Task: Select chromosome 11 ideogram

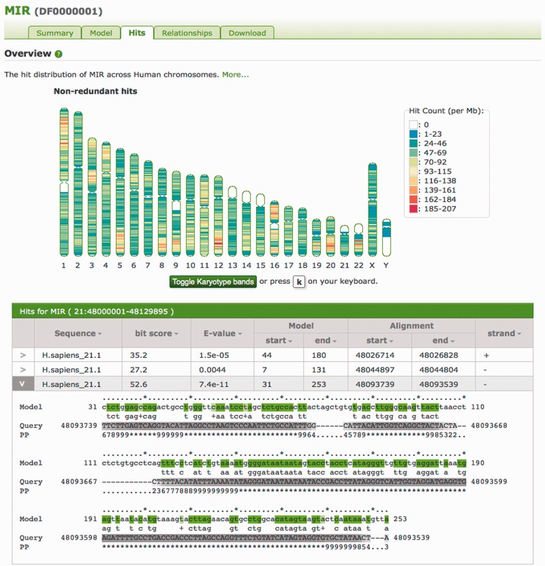Action: coord(204,215)
